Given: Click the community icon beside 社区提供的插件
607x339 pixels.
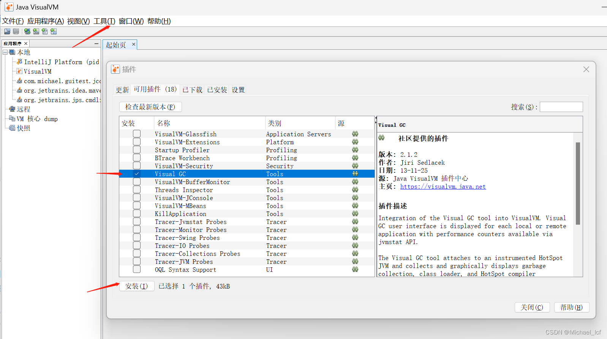Looking at the screenshot, I should pos(381,138).
